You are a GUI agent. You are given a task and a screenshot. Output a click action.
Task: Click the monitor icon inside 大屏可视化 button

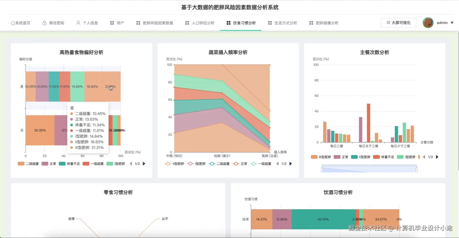(388, 23)
